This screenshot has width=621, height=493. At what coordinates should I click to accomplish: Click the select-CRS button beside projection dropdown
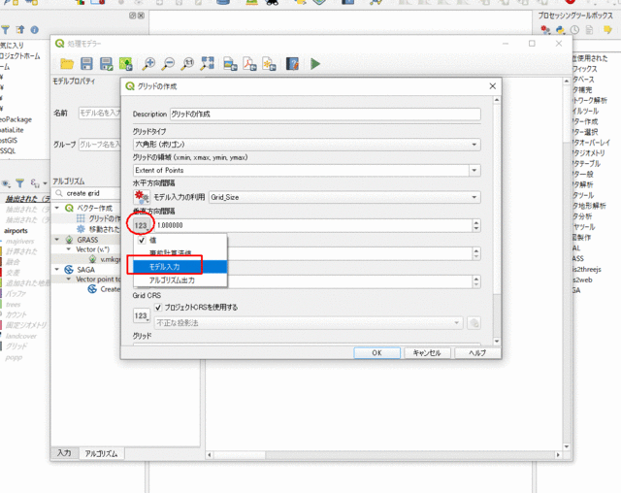click(474, 323)
